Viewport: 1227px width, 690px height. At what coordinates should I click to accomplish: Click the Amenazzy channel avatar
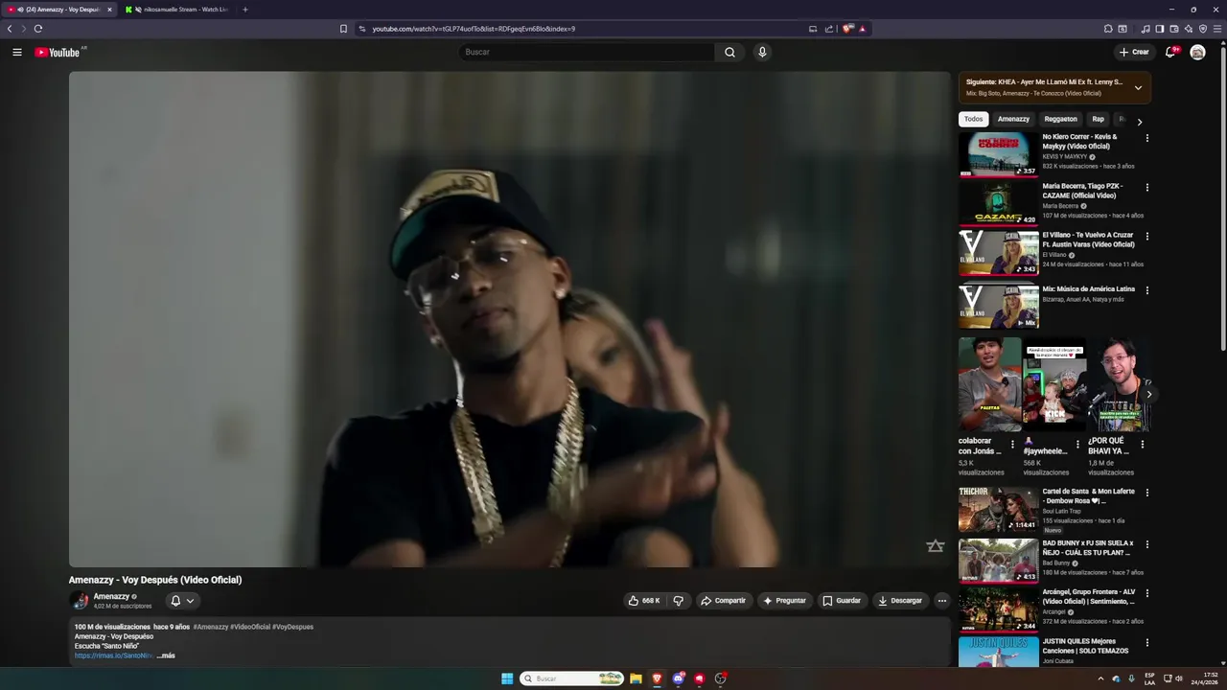pyautogui.click(x=80, y=601)
